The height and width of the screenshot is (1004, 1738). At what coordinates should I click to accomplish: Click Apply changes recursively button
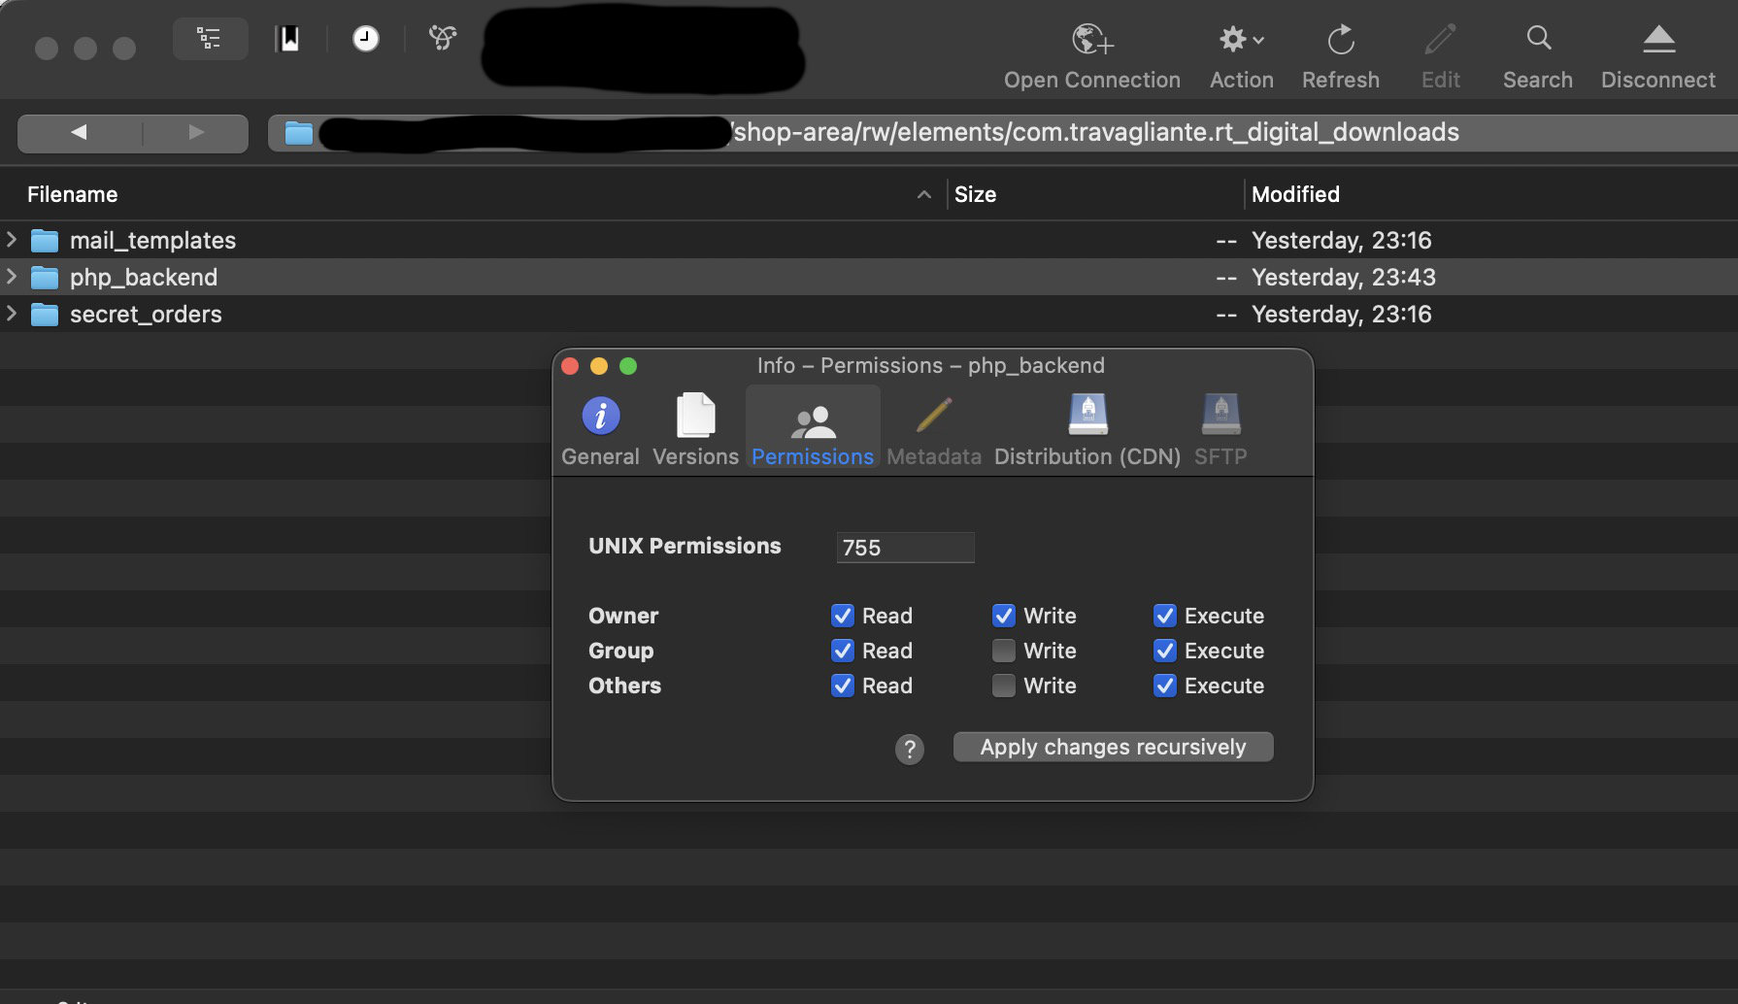point(1113,747)
